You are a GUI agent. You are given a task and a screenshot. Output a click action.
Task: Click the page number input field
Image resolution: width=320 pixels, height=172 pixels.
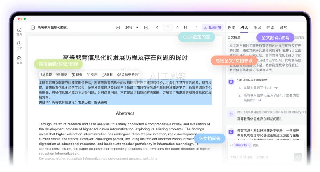(x=168, y=28)
